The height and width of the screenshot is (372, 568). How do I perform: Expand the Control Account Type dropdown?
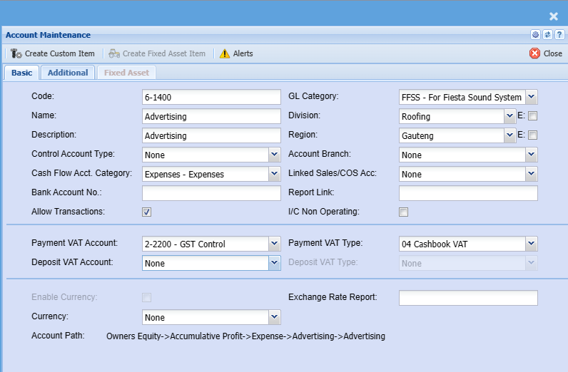point(274,155)
